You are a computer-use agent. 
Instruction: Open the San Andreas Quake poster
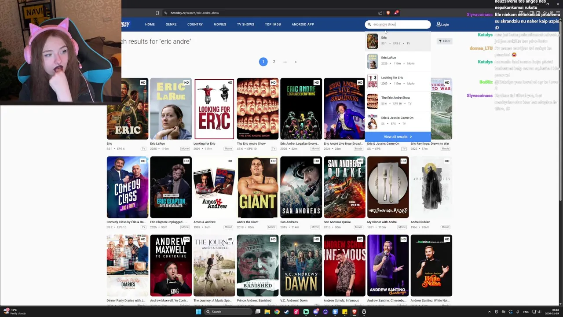[344, 187]
